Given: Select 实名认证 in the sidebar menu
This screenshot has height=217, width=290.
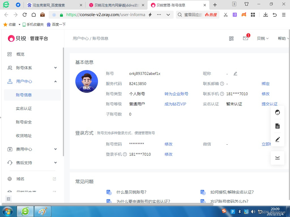Looking at the screenshot, I should click(24, 108).
